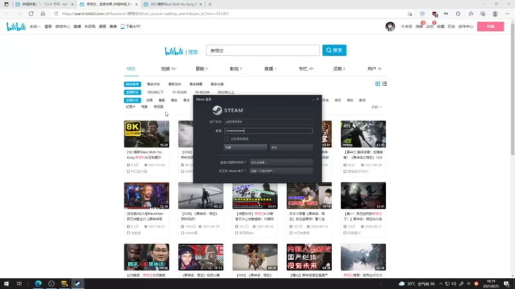
Task: Select the 最多弹幕 sort filter
Action: (x=196, y=84)
